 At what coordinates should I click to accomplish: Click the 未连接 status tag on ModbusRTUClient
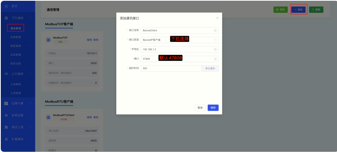click(64, 119)
